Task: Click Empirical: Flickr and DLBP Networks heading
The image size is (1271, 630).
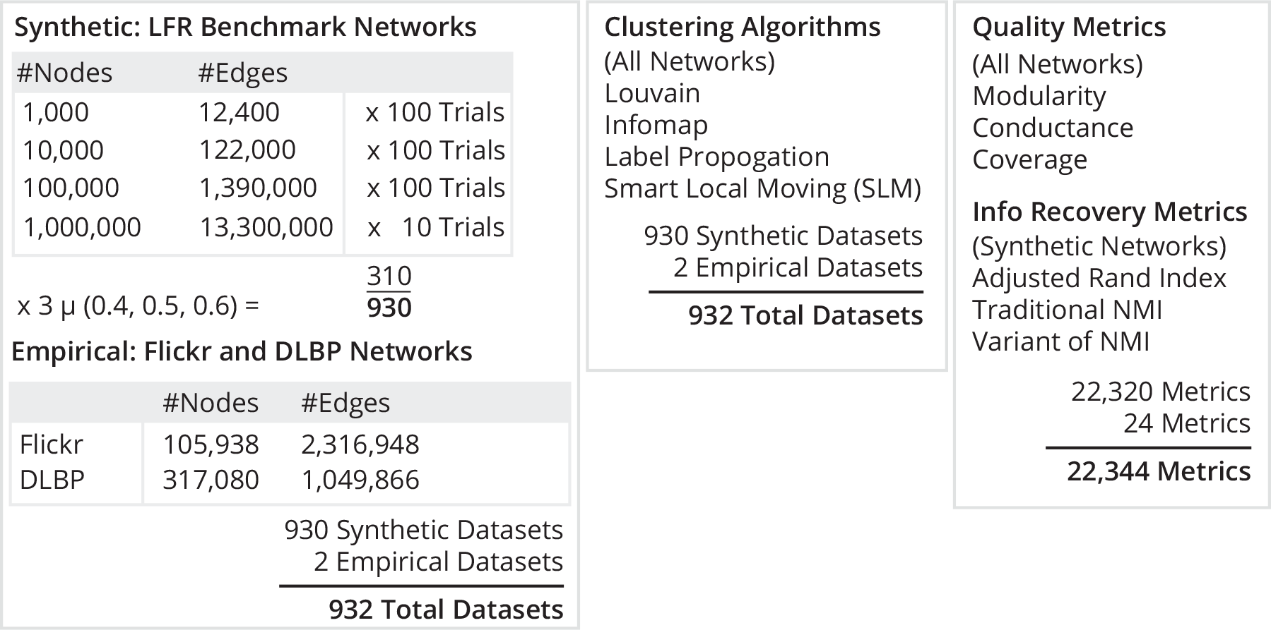Action: tap(242, 352)
